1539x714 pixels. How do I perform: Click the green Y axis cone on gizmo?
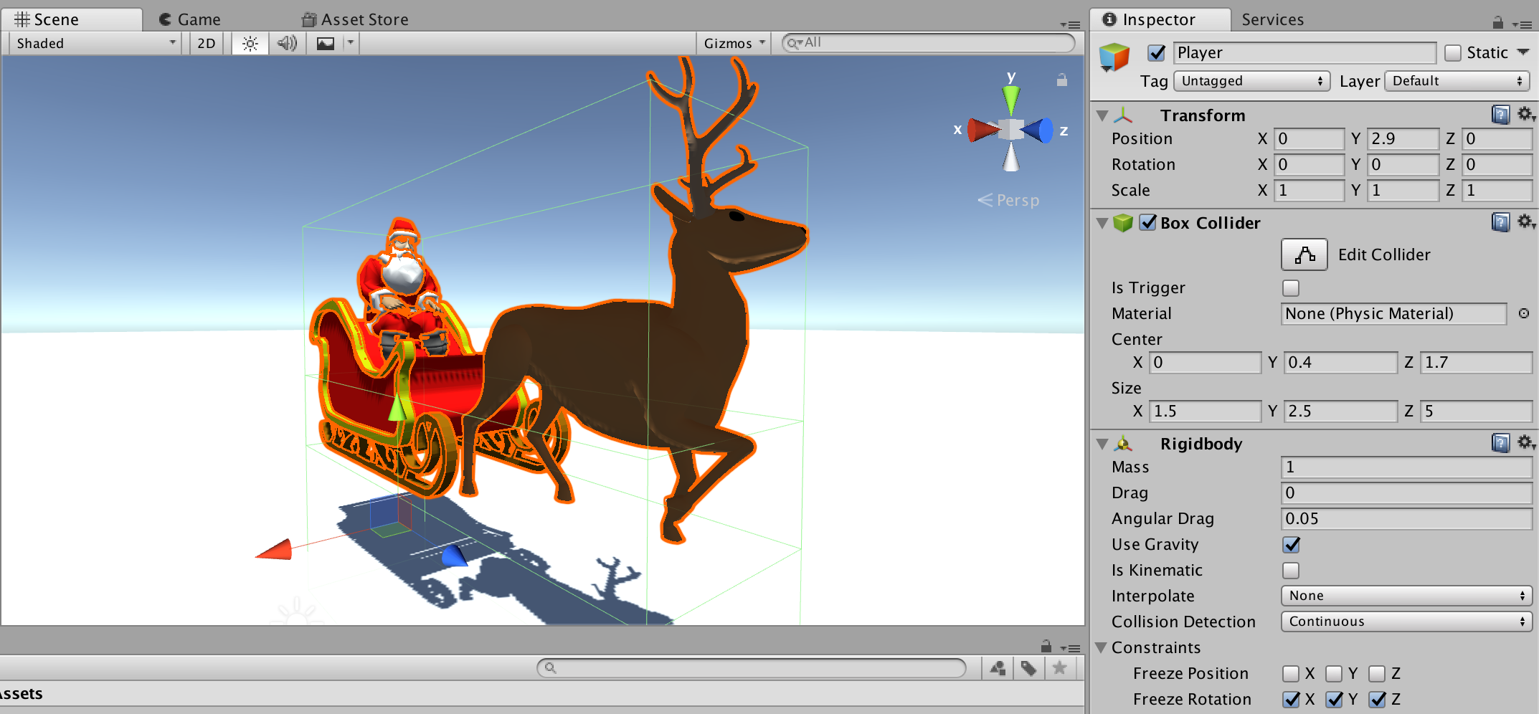[1011, 100]
